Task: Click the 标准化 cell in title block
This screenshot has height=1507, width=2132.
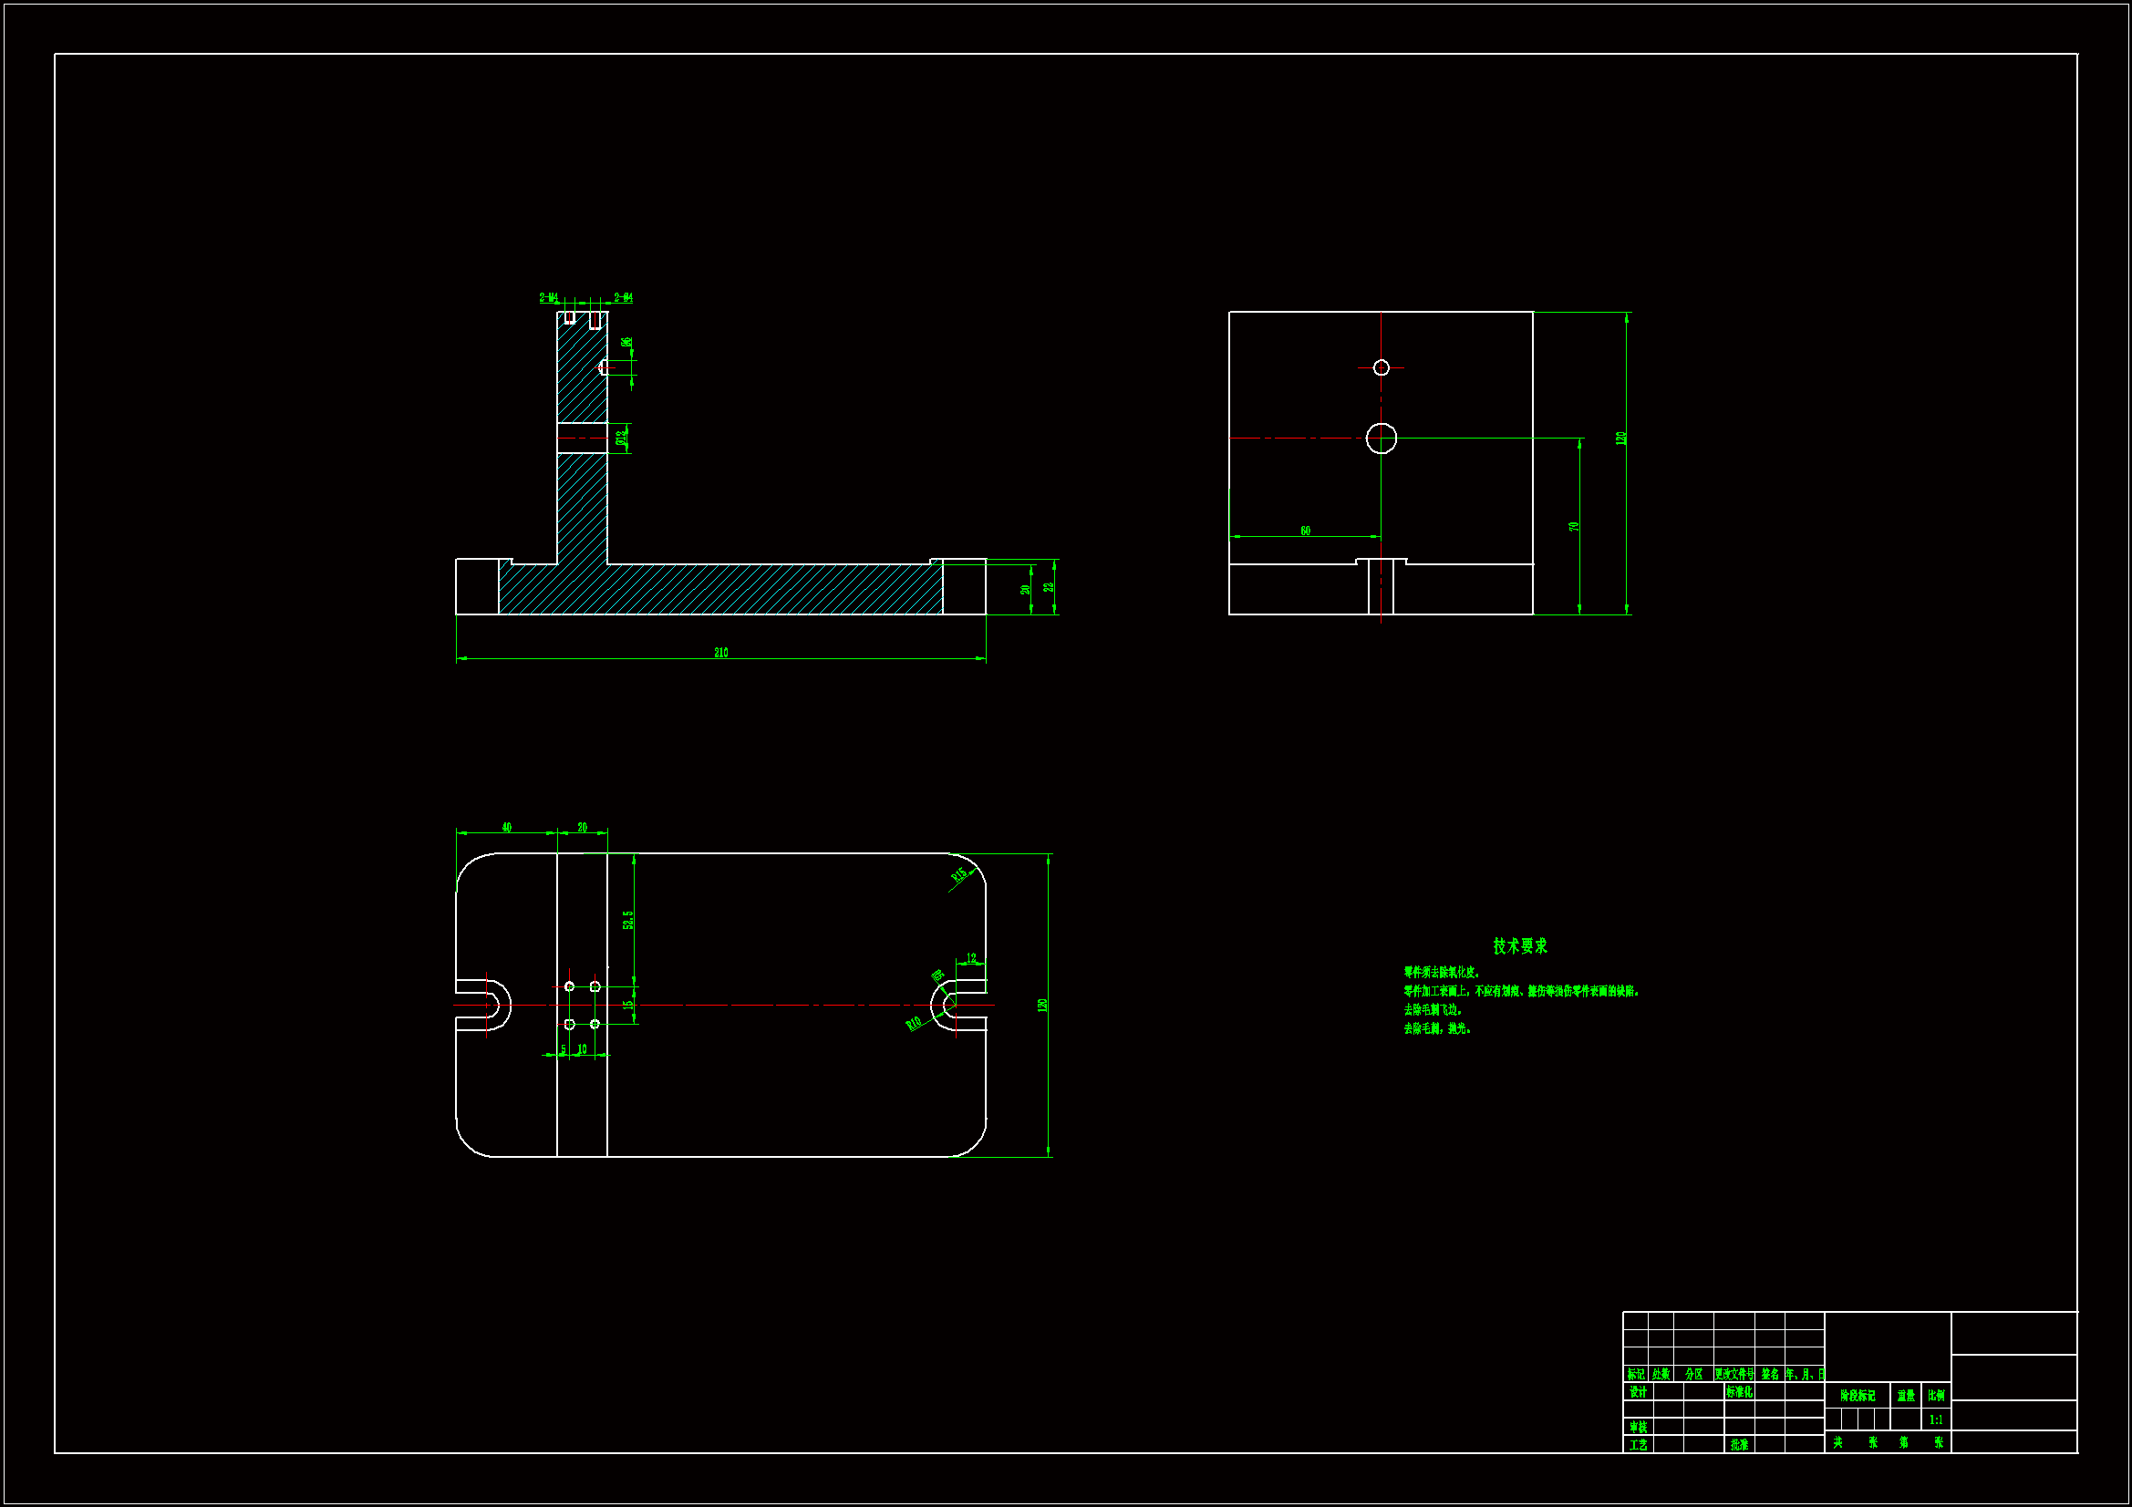Action: [x=1739, y=1392]
